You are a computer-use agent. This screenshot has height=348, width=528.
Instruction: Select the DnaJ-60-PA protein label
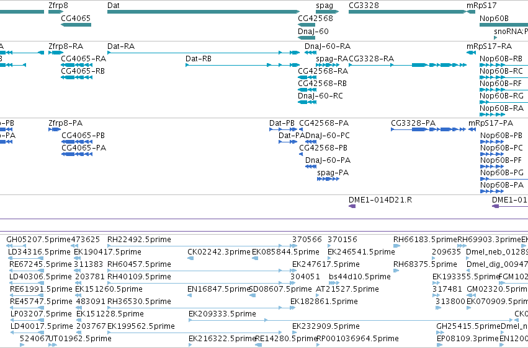[x=328, y=160]
